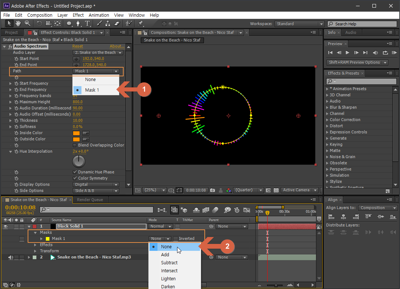The height and width of the screenshot is (289, 400).
Task: Jump to last frame in Preview panel
Action: click(365, 53)
